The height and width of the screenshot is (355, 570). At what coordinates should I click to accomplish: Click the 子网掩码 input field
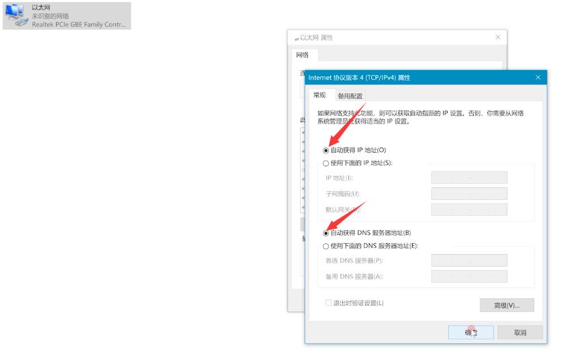click(x=469, y=194)
